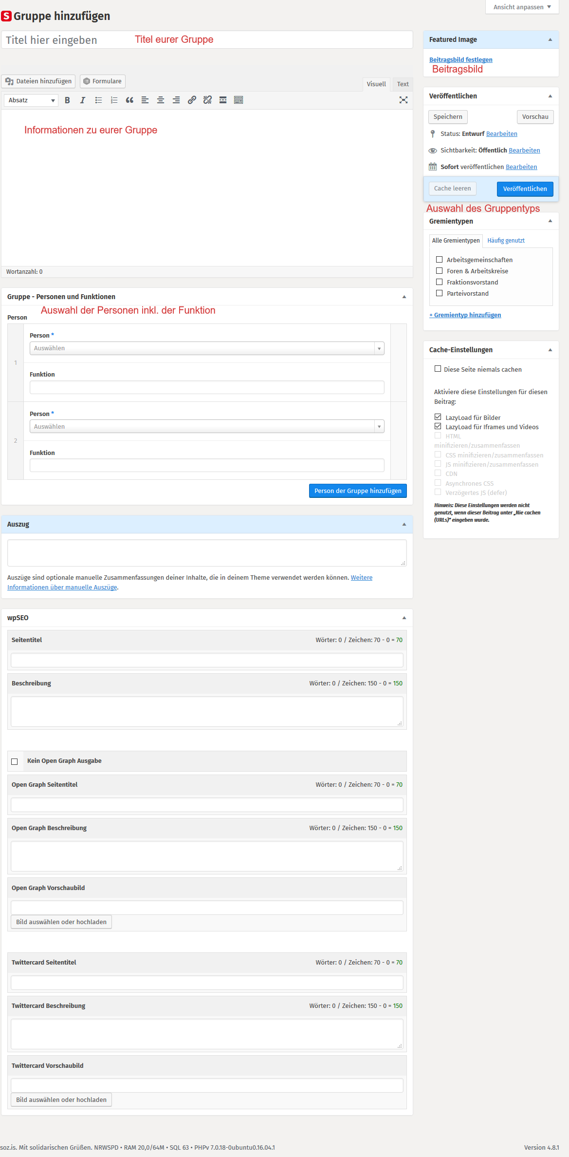Click the blue Veröffentlichen button
The height and width of the screenshot is (1157, 569).
point(525,189)
